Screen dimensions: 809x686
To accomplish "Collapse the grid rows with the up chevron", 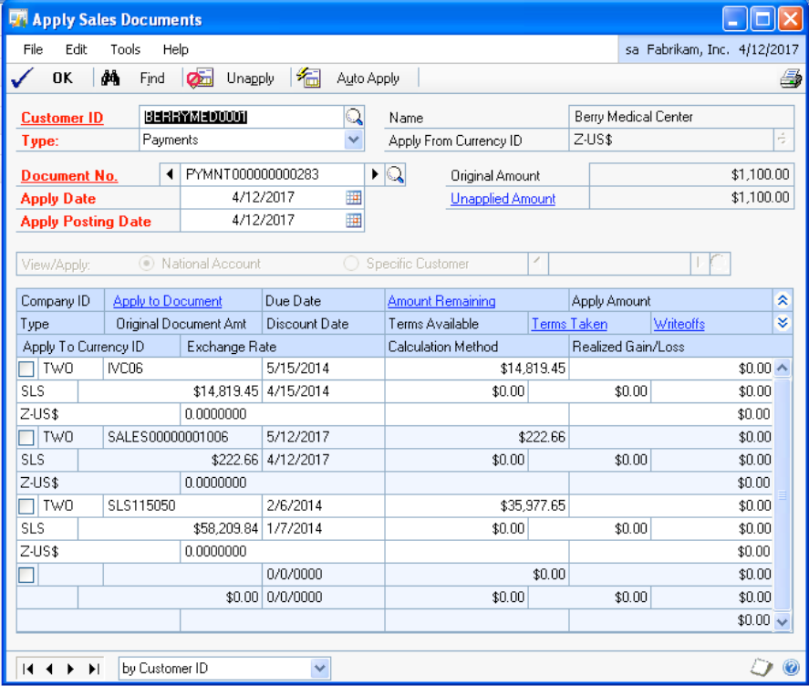I will coord(783,301).
